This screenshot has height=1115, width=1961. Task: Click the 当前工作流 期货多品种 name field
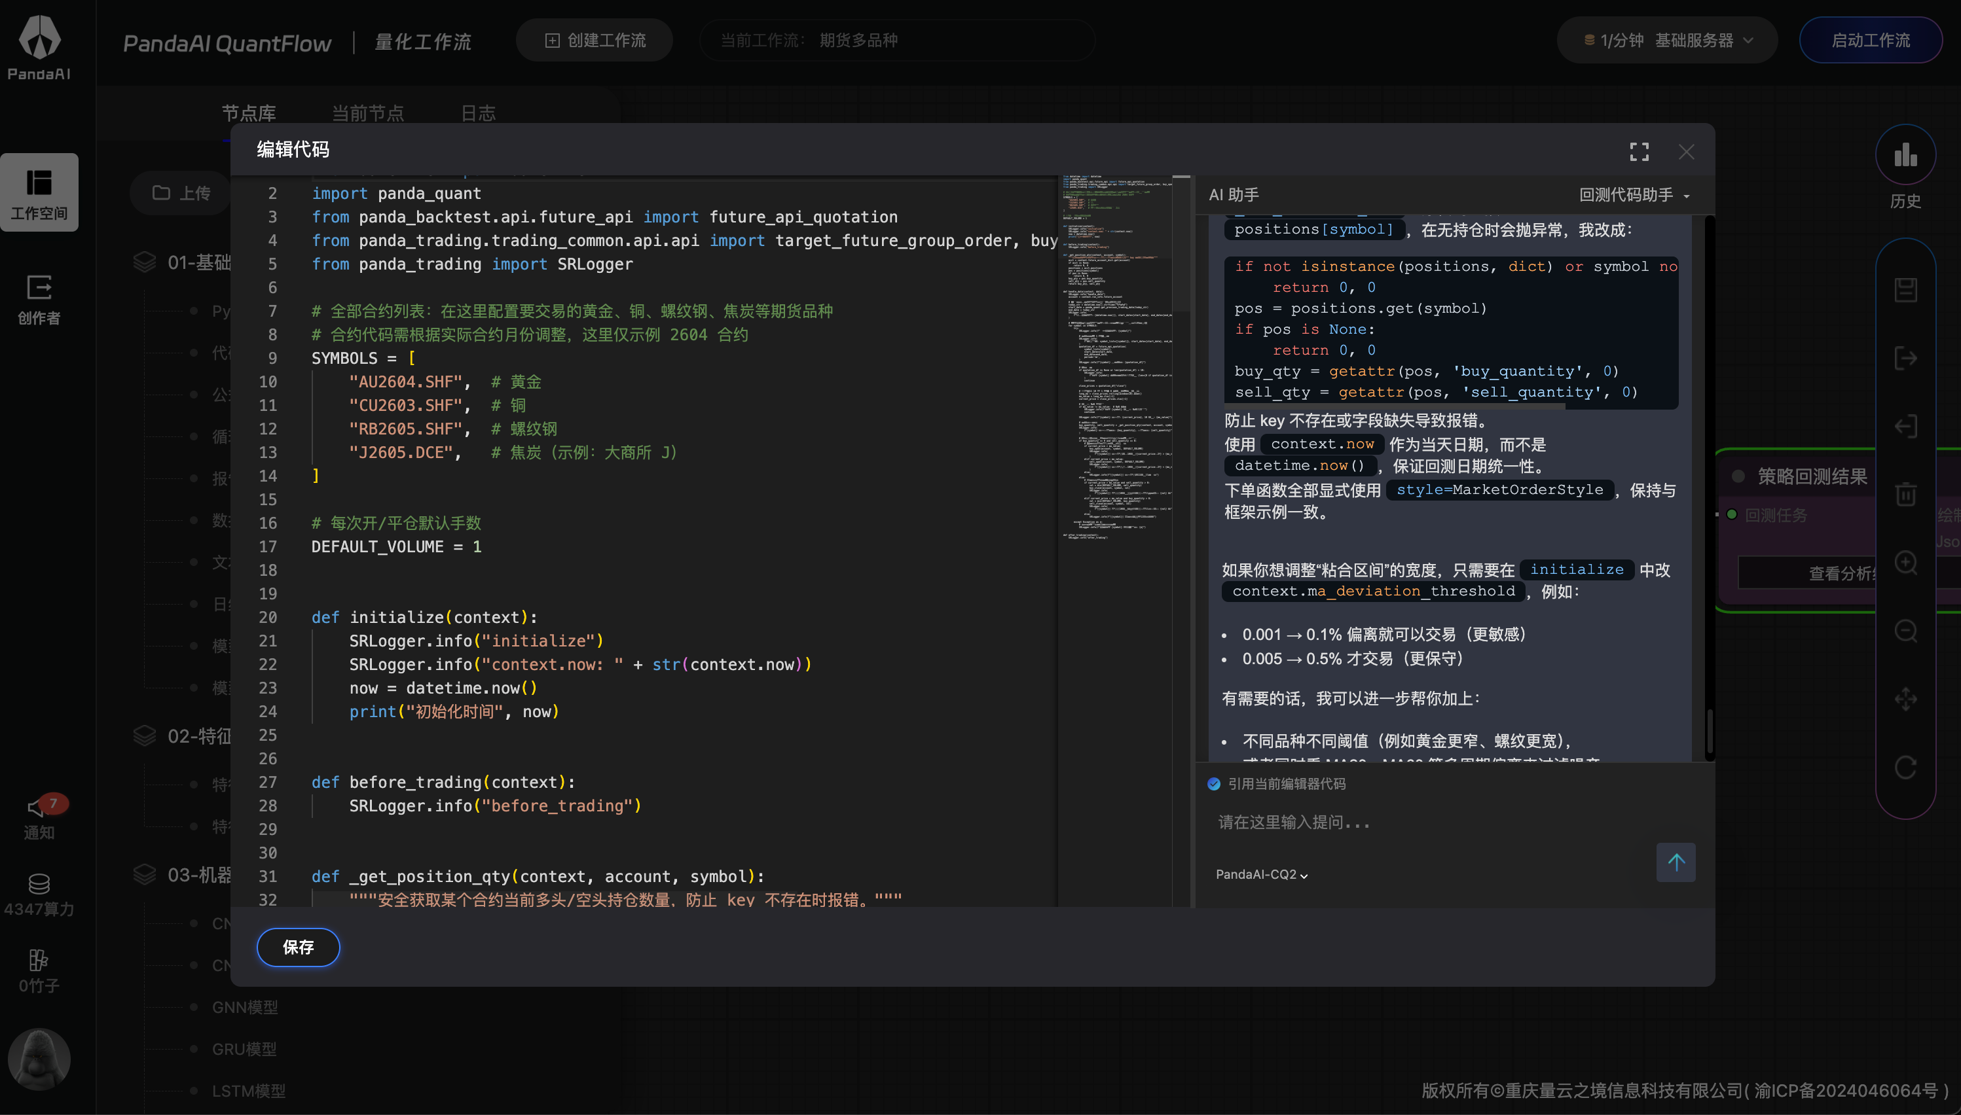[898, 41]
